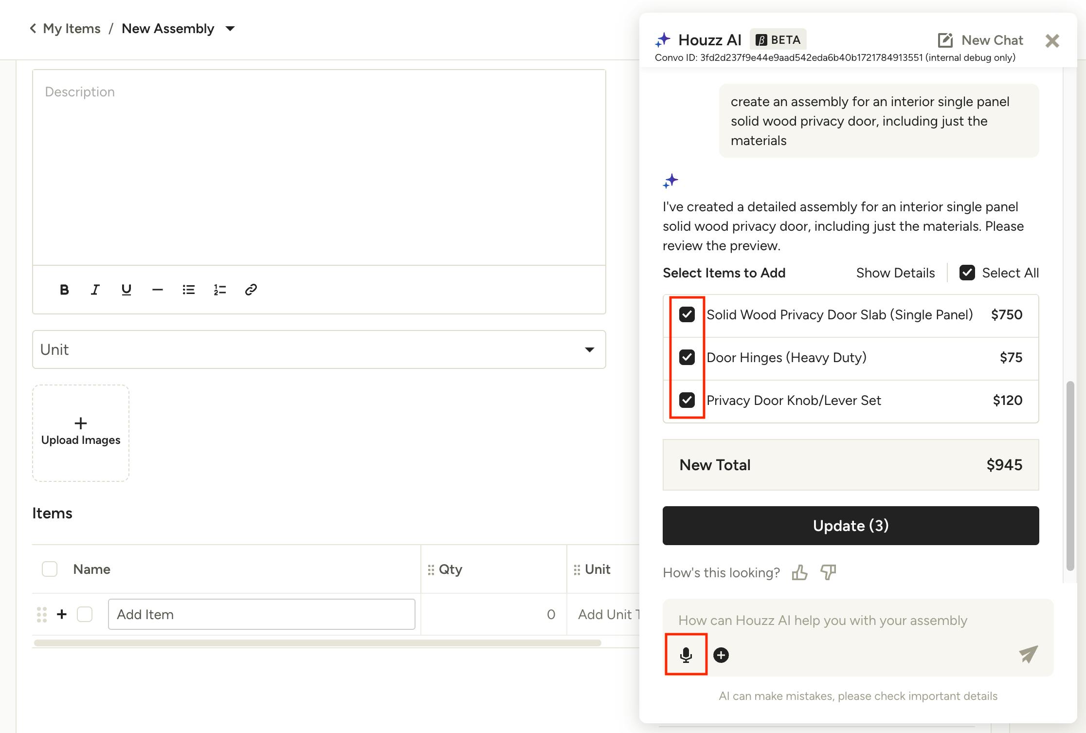Click Show Details link
1086x733 pixels.
click(x=895, y=273)
